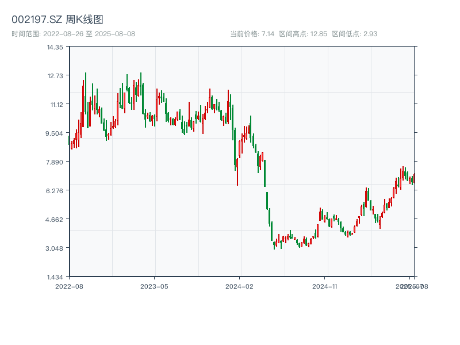Click the 2024-11 x-axis label
This screenshot has height=345, width=460.
324,286
